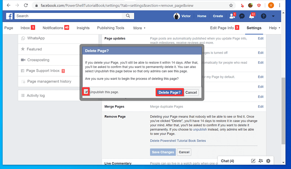The height and width of the screenshot is (169, 291).
Task: Reload the page in the browser
Action: click(26, 5)
